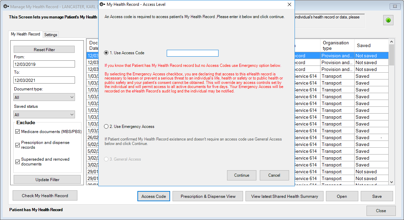The image size is (404, 220).
Task: Click the document list scroll down arrow
Action: 391,182
